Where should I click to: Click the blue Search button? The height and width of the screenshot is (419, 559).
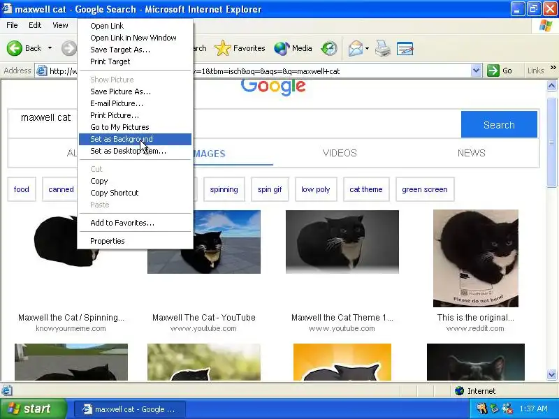tap(499, 124)
